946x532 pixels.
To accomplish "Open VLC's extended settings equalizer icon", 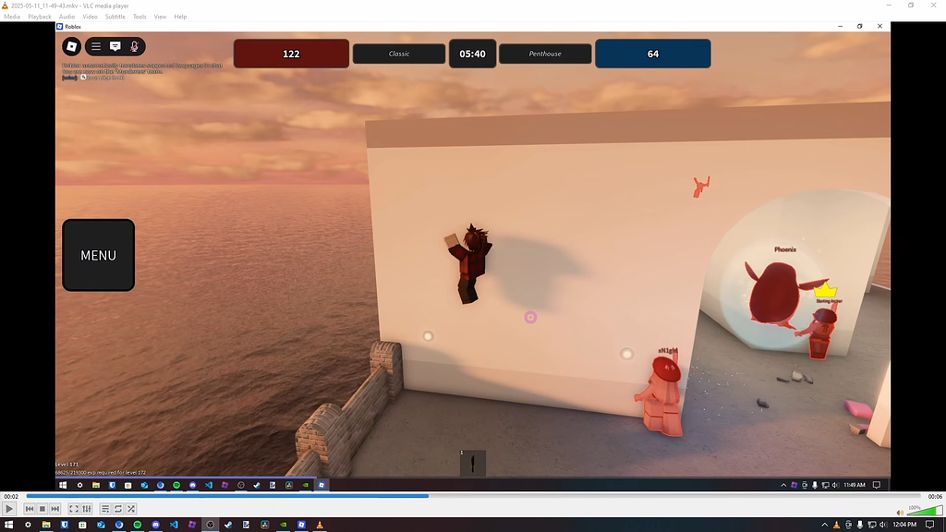I will coord(87,508).
